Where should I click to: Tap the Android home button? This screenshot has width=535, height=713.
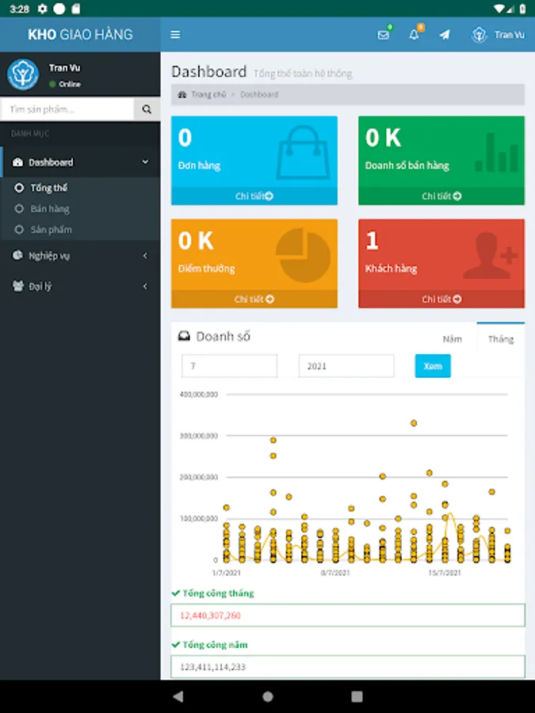click(268, 696)
